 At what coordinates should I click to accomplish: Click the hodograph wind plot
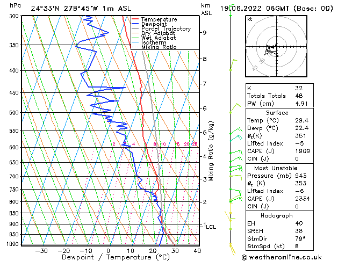pyautogui.click(x=276, y=46)
